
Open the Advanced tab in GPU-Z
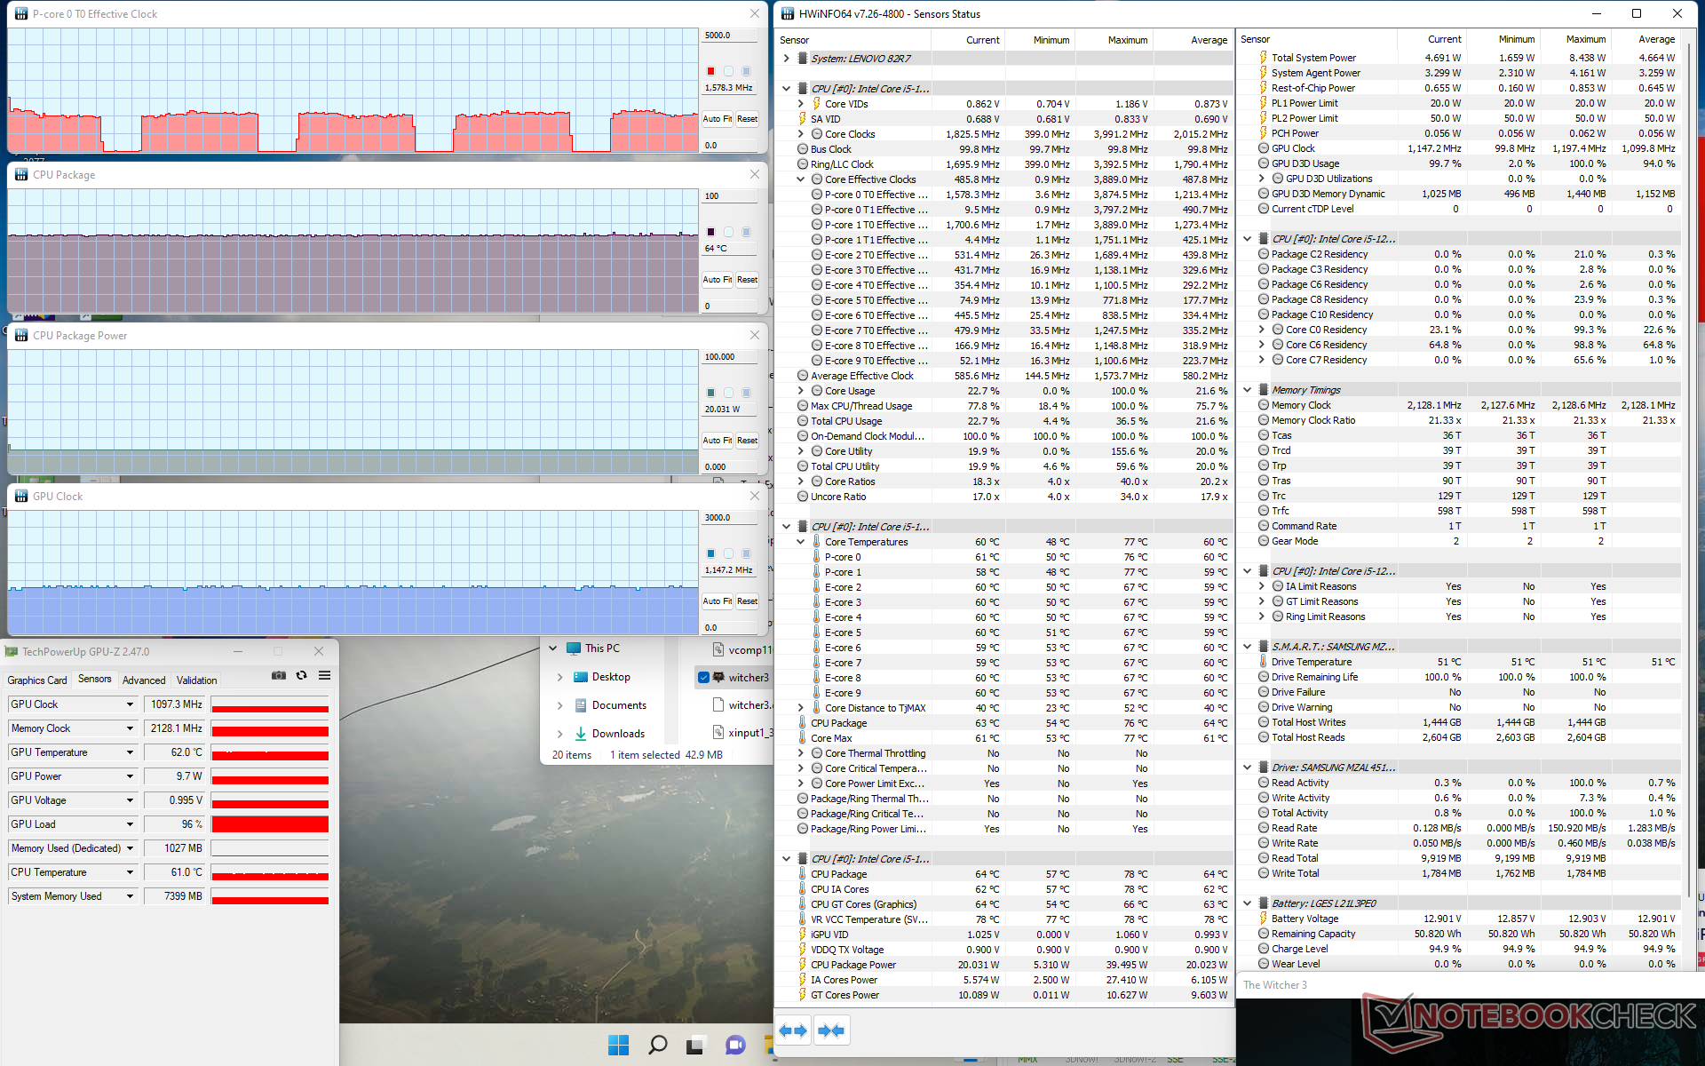point(144,680)
